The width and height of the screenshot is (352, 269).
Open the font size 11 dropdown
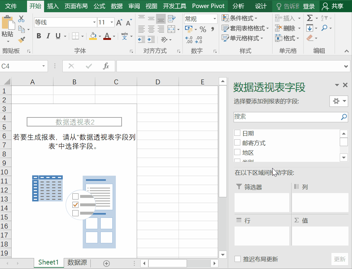pos(112,23)
